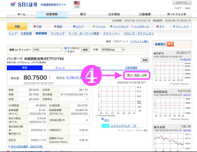Select the マレーシア country link
The height and width of the screenshot is (152, 197).
(x=182, y=26)
